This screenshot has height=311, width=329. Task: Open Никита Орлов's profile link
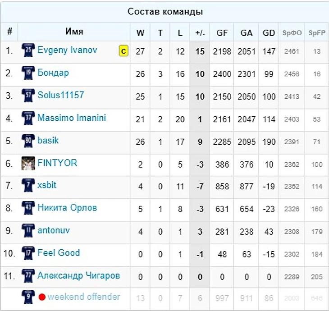(x=67, y=208)
